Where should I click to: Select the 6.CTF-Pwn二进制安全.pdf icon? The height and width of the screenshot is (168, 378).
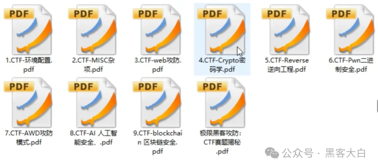click(x=351, y=31)
